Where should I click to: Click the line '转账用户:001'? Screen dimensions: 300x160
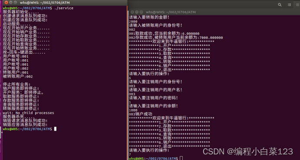pos(16,73)
